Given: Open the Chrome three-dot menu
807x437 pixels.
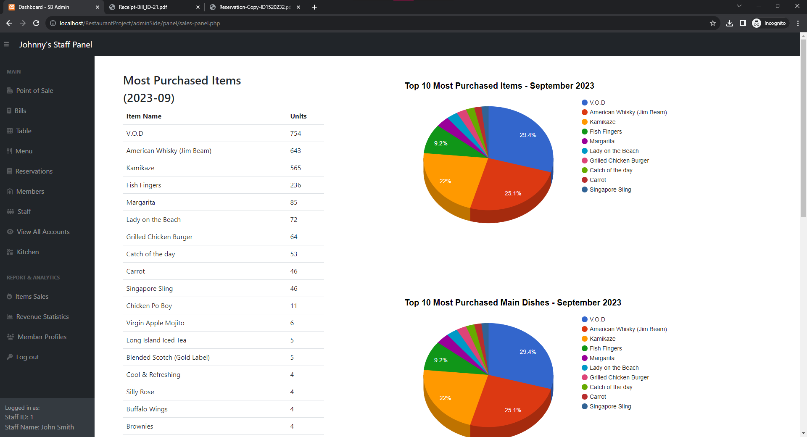Looking at the screenshot, I should click(798, 23).
